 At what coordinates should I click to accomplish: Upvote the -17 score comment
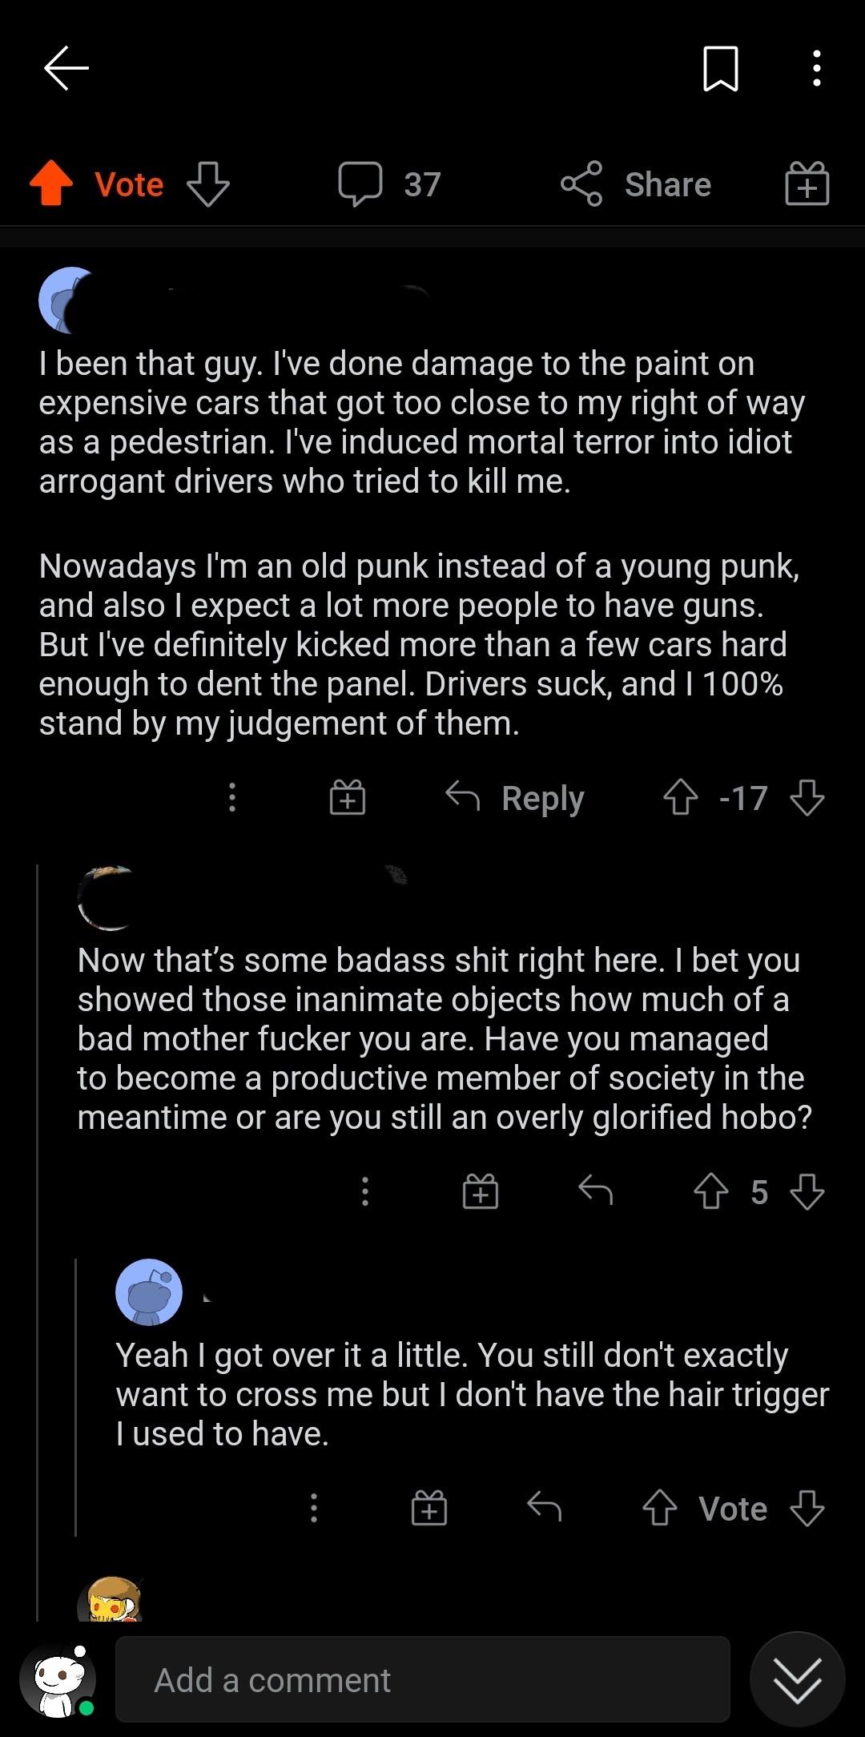pyautogui.click(x=680, y=797)
